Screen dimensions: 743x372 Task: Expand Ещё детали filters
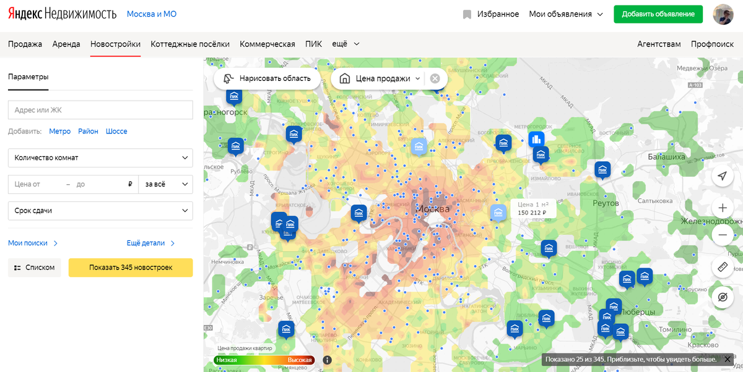pyautogui.click(x=150, y=243)
